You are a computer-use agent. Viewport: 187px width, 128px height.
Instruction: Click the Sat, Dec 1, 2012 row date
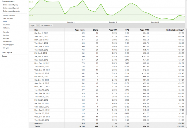(41, 33)
